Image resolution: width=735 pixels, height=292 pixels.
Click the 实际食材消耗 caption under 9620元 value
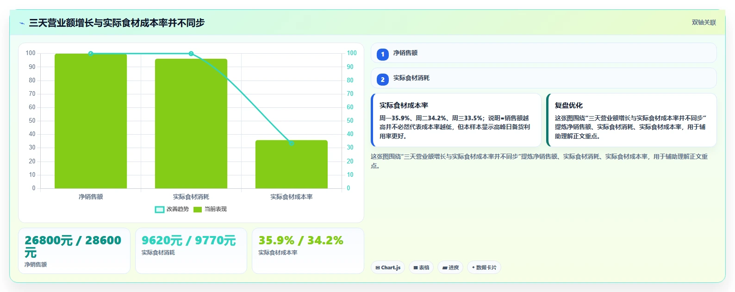158,253
